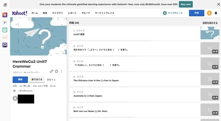Click the 20 秒 time badge on question 2

pos(215,52)
